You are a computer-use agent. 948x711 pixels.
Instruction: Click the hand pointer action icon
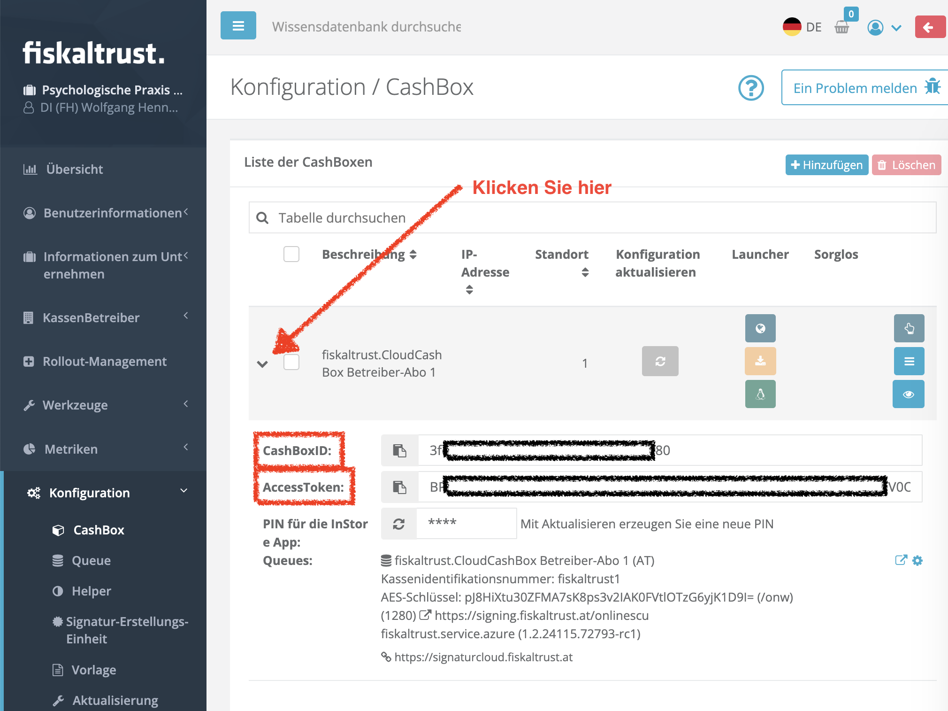(909, 328)
